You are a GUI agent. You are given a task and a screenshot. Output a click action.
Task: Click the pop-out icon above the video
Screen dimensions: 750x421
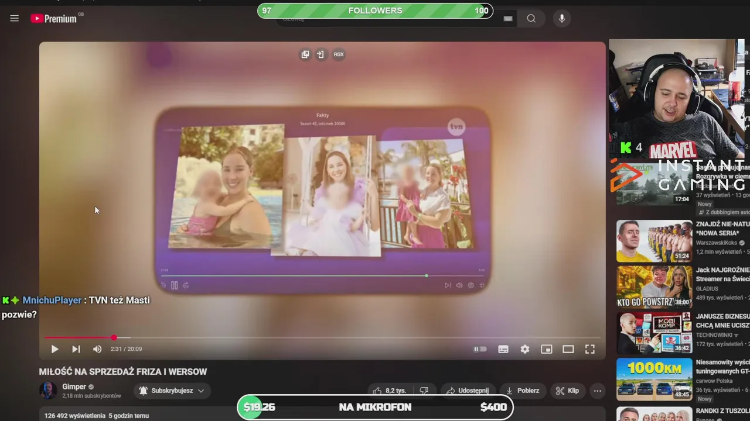[305, 54]
